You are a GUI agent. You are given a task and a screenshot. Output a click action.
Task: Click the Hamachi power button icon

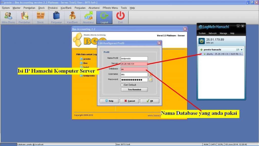202,41
